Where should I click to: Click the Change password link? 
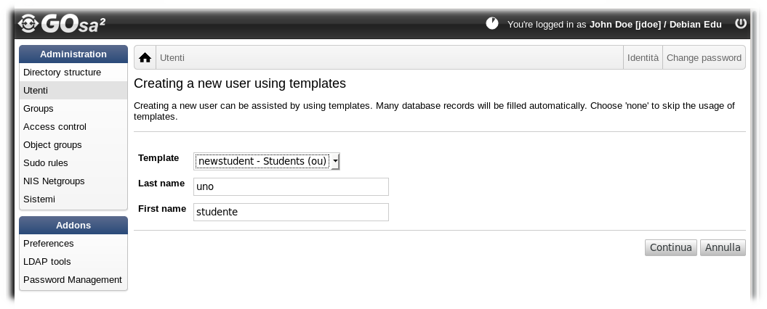tap(704, 57)
